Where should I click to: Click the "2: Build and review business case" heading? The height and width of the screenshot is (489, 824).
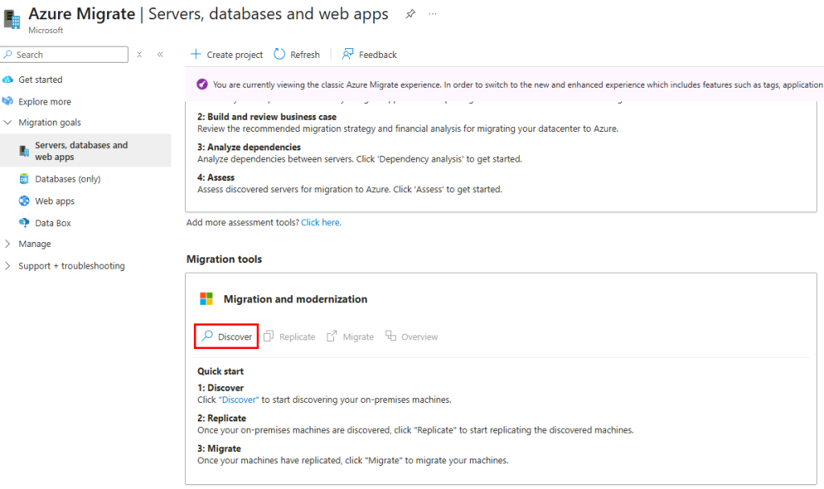[267, 117]
